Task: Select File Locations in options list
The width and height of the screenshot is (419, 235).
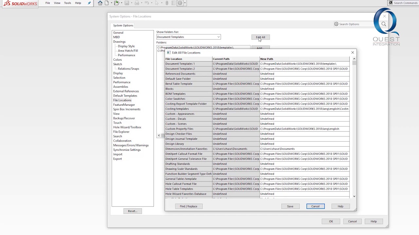Action: click(122, 100)
